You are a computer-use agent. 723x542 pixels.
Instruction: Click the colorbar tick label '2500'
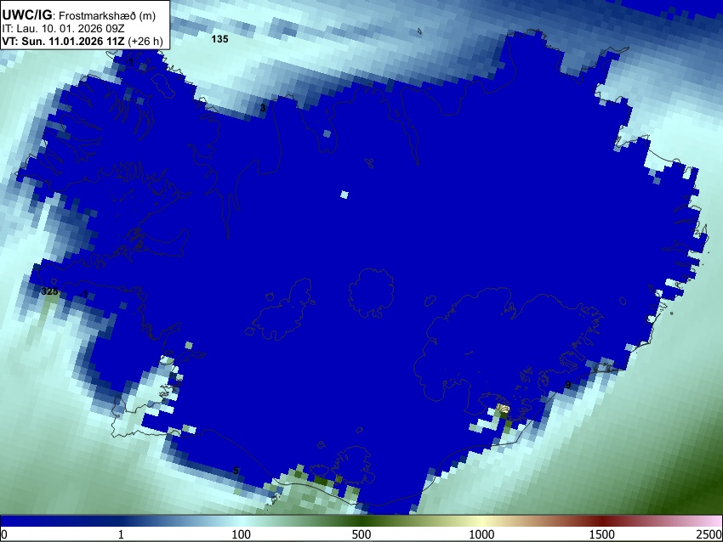point(710,534)
